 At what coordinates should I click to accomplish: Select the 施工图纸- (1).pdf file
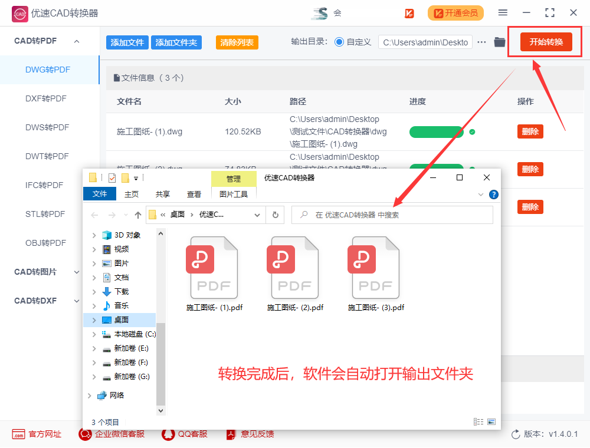click(214, 274)
